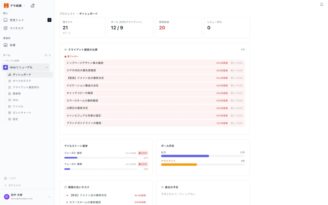Click the フェーズ3: 開発 progress bar
328x205 pixels.
coord(101,169)
